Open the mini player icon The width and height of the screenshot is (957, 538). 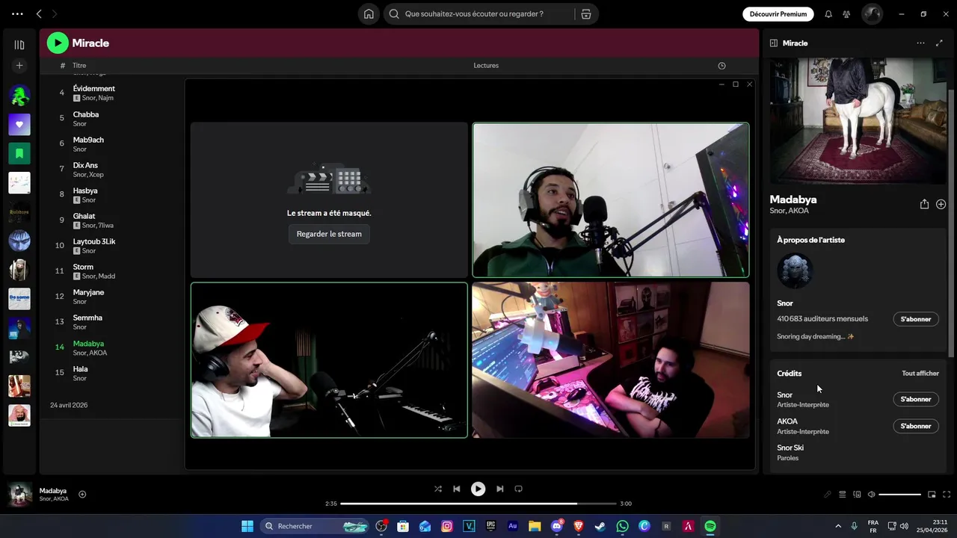tap(932, 495)
